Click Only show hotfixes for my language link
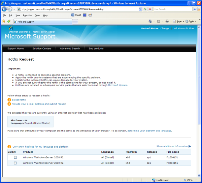202x183 pixels. point(40,147)
